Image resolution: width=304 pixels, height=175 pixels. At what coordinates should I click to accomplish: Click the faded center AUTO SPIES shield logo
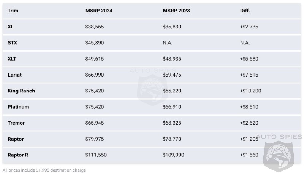tap(152, 88)
